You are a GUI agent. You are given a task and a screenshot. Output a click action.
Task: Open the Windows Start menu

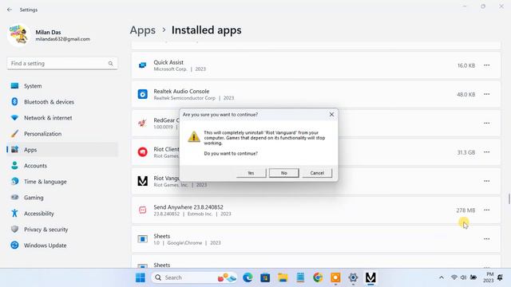coord(141,277)
